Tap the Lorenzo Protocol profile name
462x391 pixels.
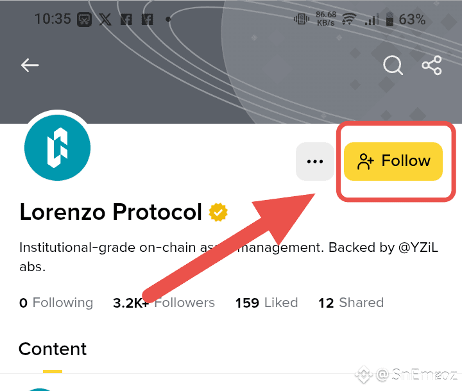(110, 212)
